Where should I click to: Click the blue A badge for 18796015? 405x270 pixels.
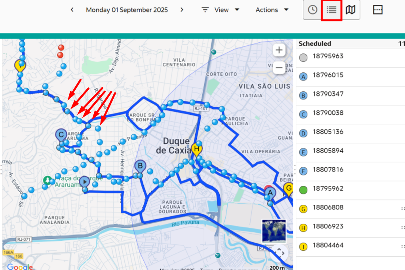point(303,77)
